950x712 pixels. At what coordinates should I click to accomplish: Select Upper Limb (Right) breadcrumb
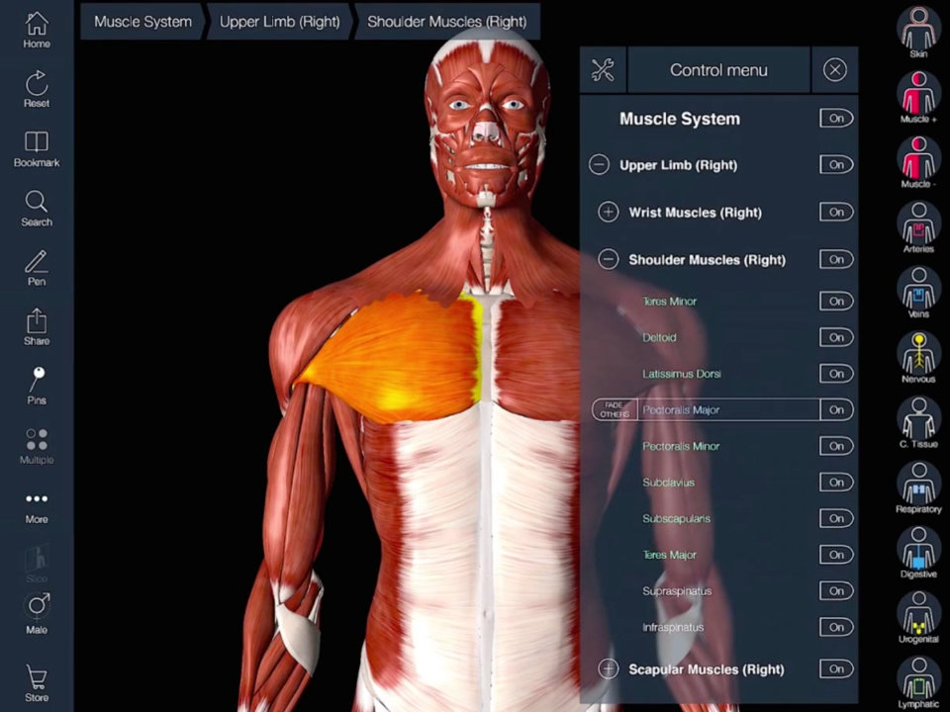279,22
